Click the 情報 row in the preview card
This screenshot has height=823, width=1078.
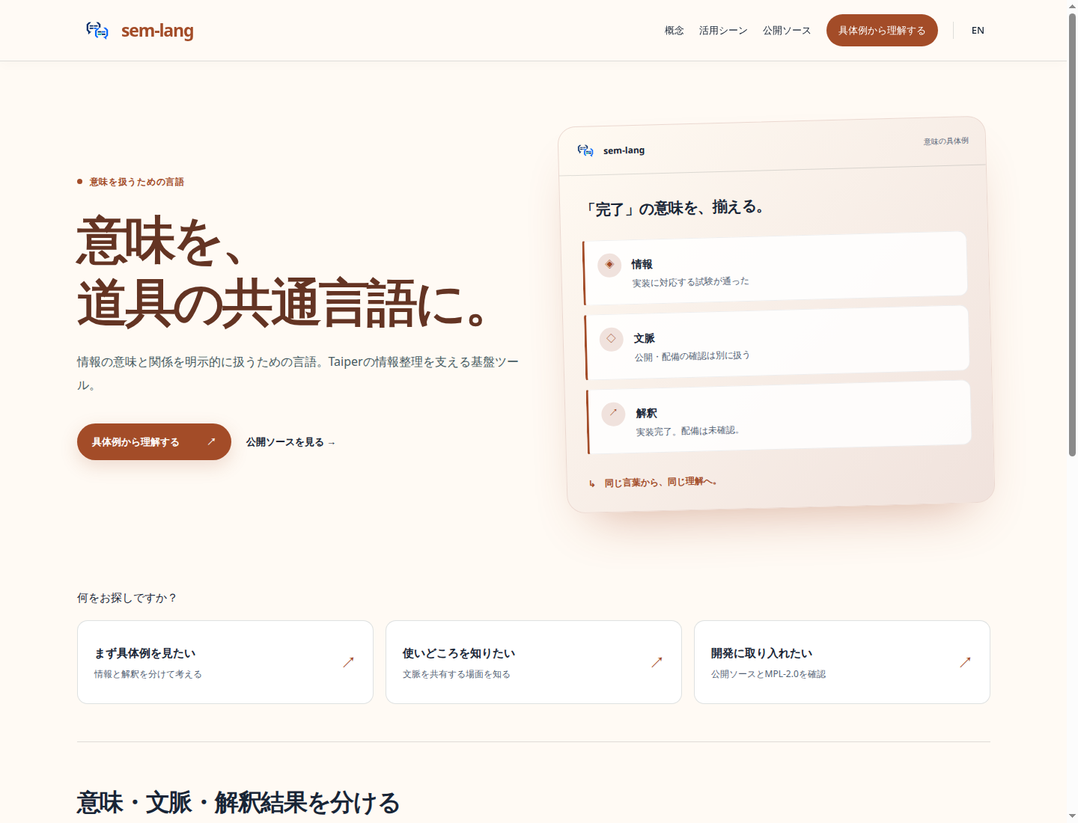[776, 269]
